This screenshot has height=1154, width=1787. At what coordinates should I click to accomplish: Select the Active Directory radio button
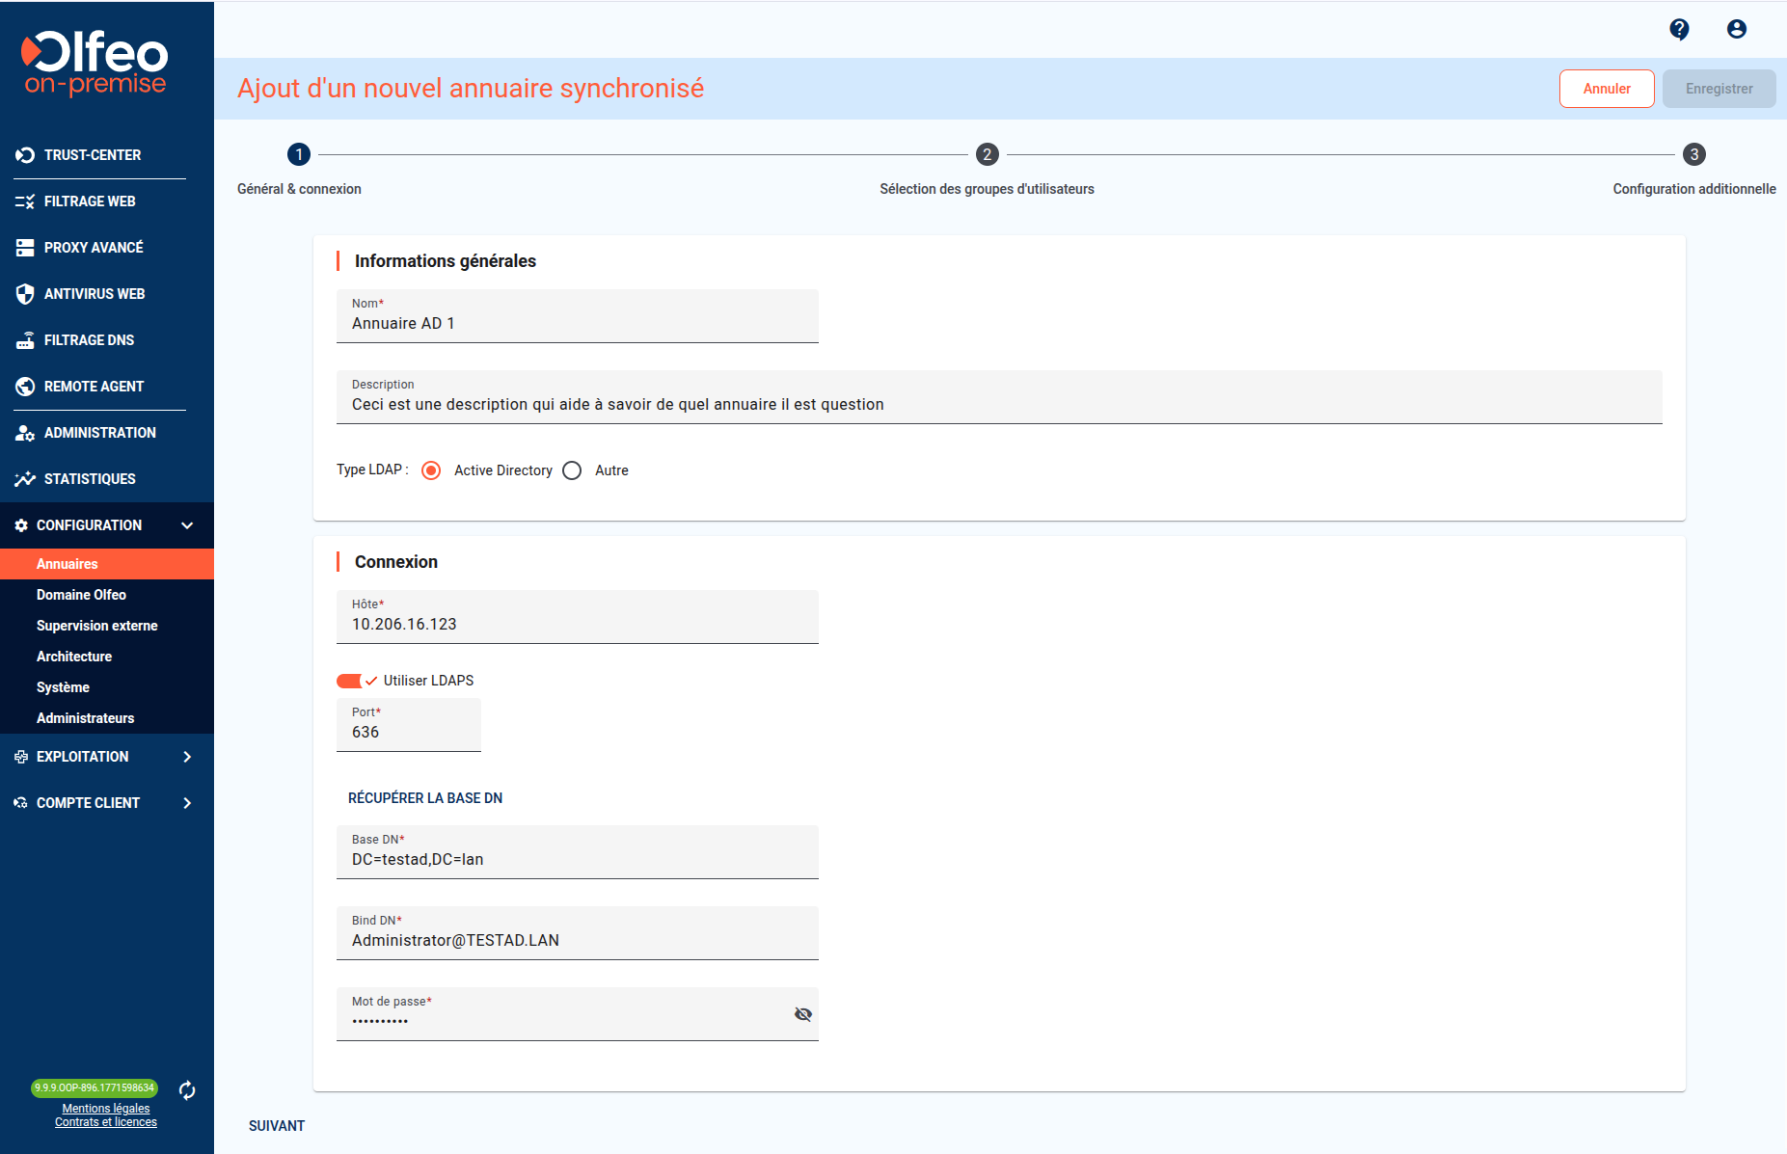(x=431, y=470)
